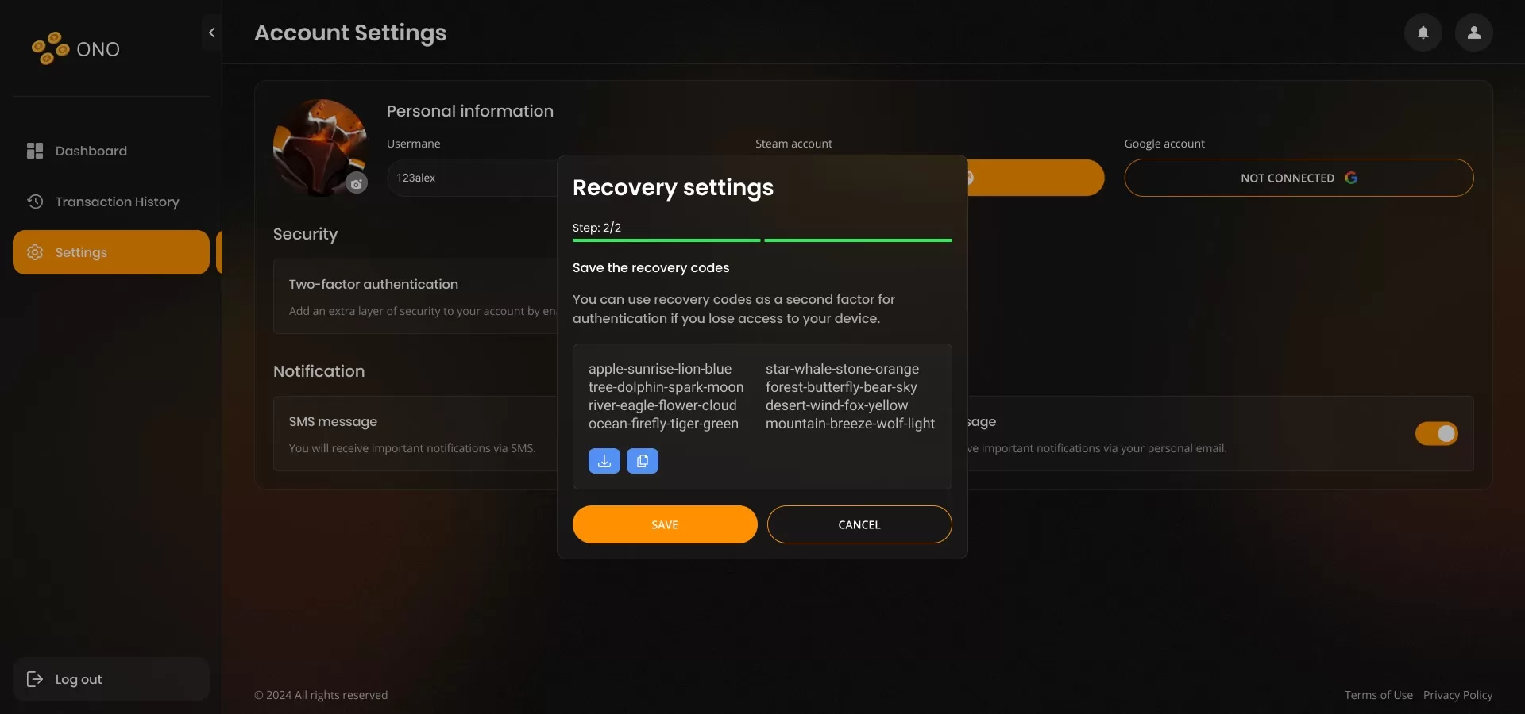
Task: Click the Transaction History clock icon
Action: pos(35,202)
